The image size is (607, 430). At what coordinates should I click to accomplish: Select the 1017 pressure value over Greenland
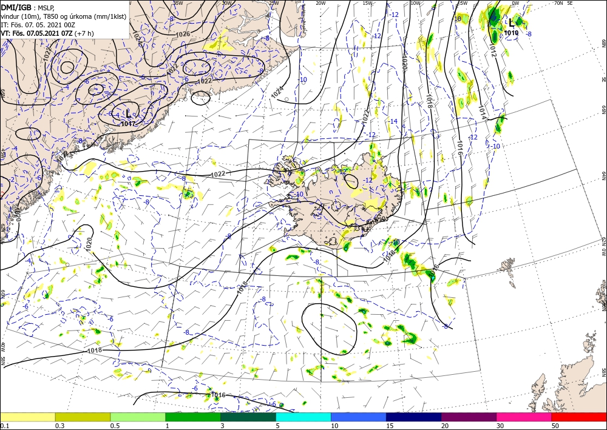(128, 124)
